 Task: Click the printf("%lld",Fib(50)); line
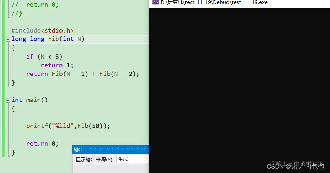tap(68, 126)
